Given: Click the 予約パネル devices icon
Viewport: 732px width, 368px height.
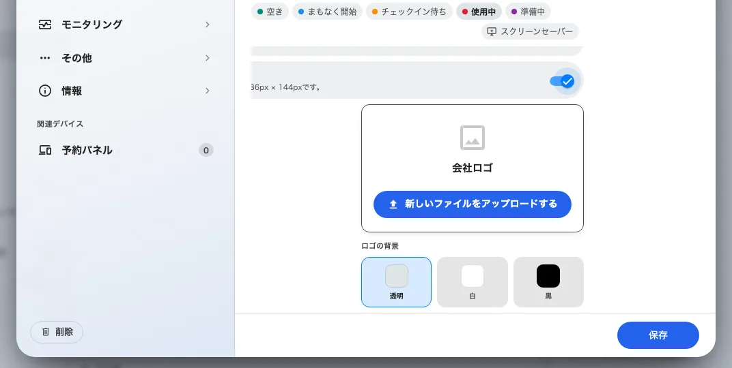Looking at the screenshot, I should (45, 150).
